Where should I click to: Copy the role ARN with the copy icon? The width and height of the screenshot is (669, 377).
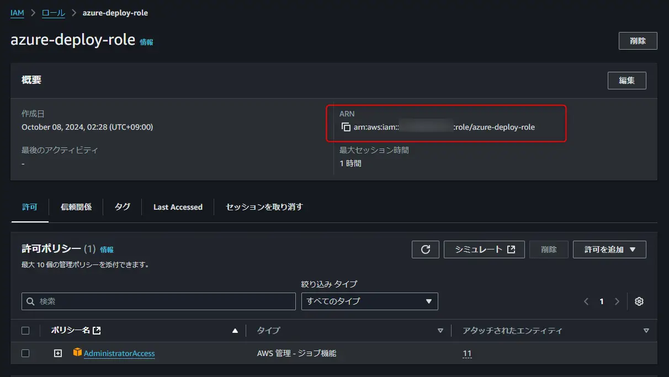[x=346, y=127]
